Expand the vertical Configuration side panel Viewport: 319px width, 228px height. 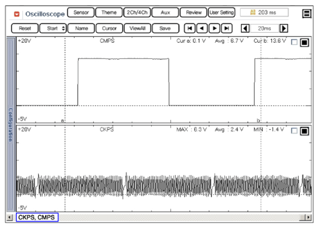[10, 124]
